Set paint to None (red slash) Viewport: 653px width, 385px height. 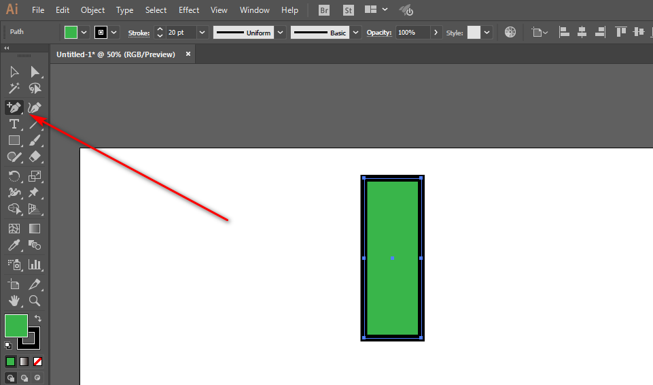[x=37, y=362]
